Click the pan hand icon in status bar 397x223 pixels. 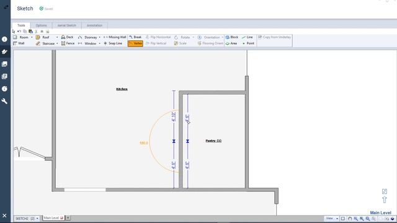point(350,219)
